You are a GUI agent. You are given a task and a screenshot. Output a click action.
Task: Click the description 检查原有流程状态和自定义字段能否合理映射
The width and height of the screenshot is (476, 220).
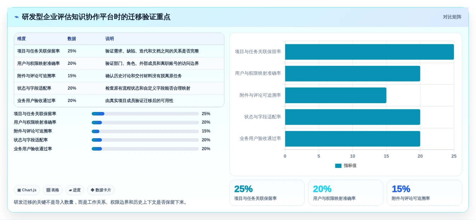coord(148,88)
